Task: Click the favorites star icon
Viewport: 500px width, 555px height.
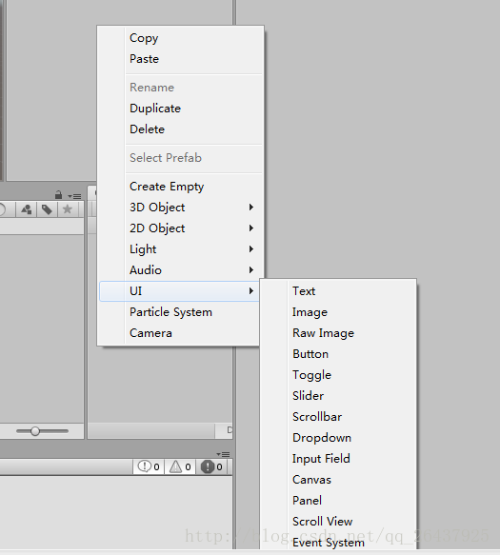Action: coord(68,209)
